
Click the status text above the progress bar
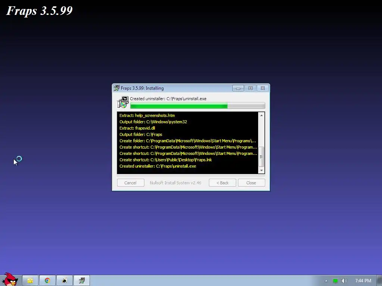click(168, 99)
